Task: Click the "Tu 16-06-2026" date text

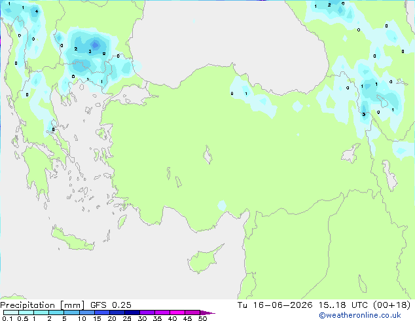Action: (275, 305)
